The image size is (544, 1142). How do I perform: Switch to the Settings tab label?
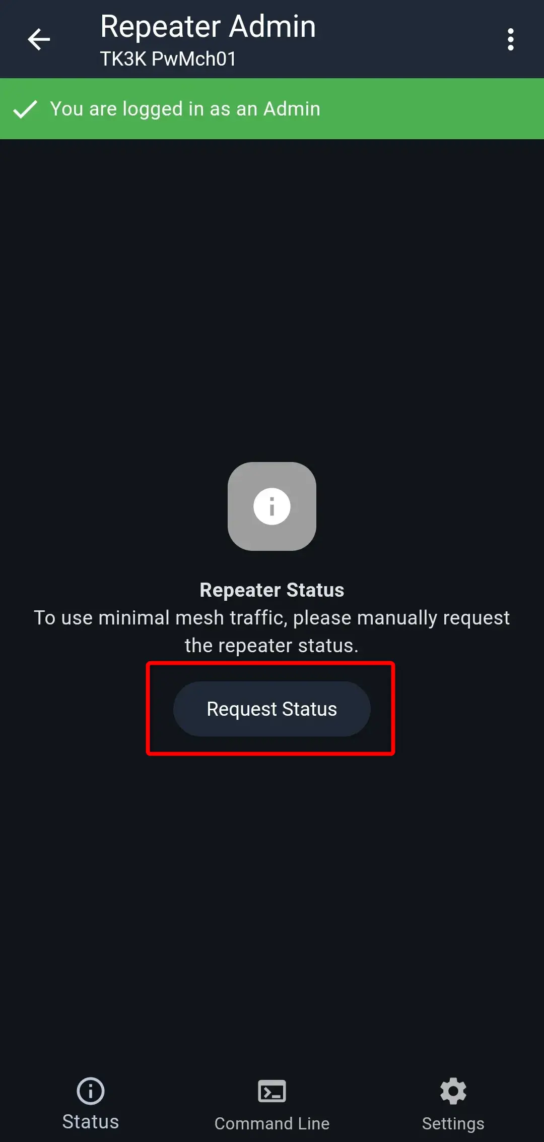pyautogui.click(x=453, y=1123)
